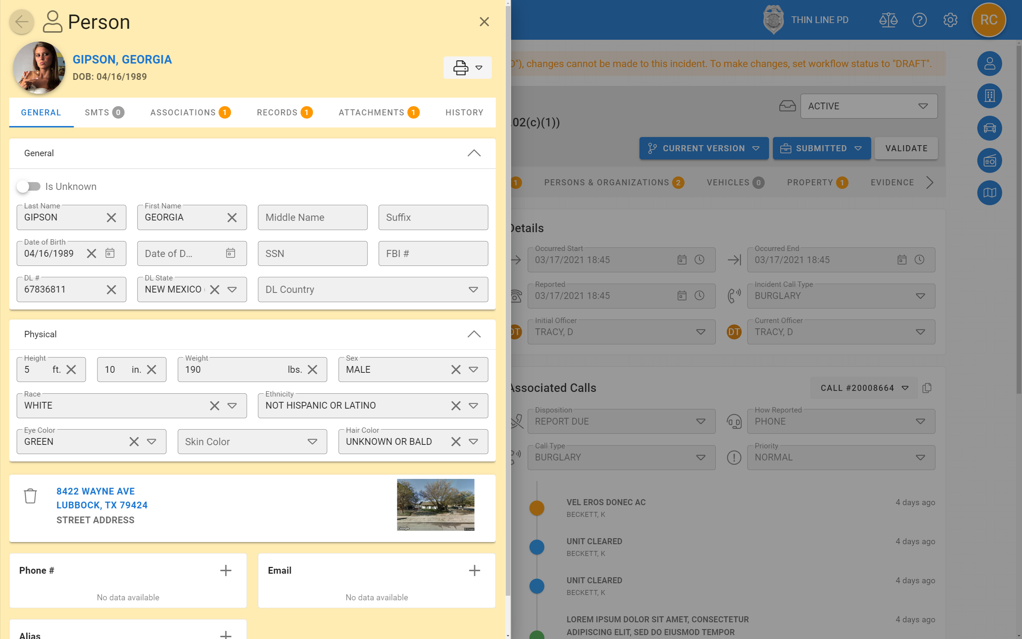
Task: Open the DL Country dropdown
Action: click(x=473, y=289)
